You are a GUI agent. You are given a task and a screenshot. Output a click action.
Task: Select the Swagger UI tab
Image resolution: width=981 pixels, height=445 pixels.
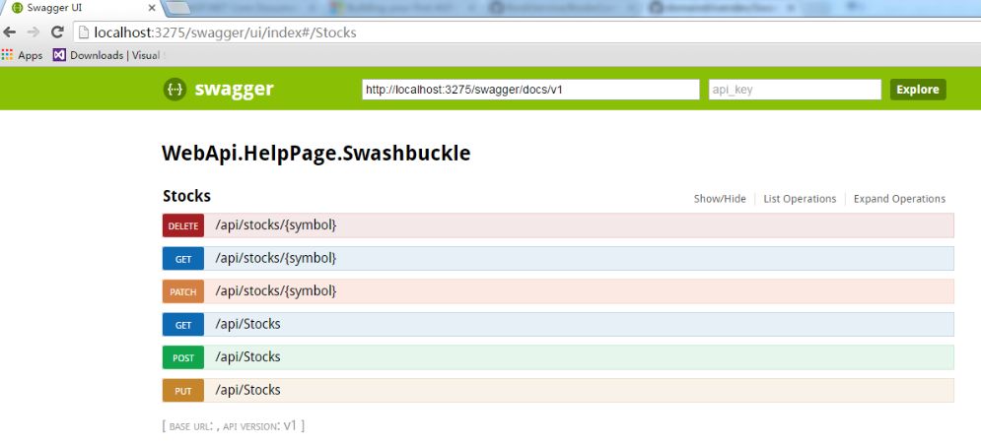click(81, 9)
